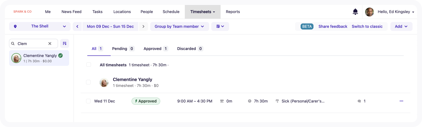Go to the Me page
This screenshot has width=422, height=127.
pos(48,12)
